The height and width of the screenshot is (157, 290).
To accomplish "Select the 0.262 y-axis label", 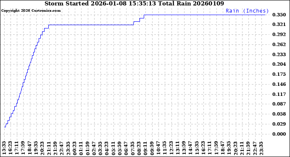I will [x=279, y=44].
